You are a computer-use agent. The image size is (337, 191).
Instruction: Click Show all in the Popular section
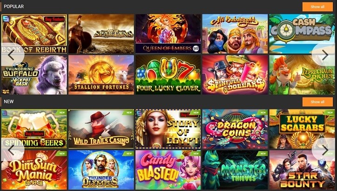pos(317,7)
